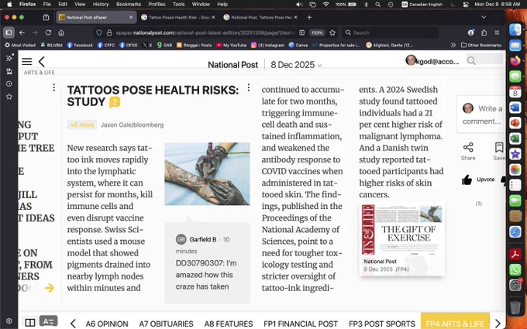Go to Firefox home page
The width and height of the screenshot is (527, 329).
(61, 33)
